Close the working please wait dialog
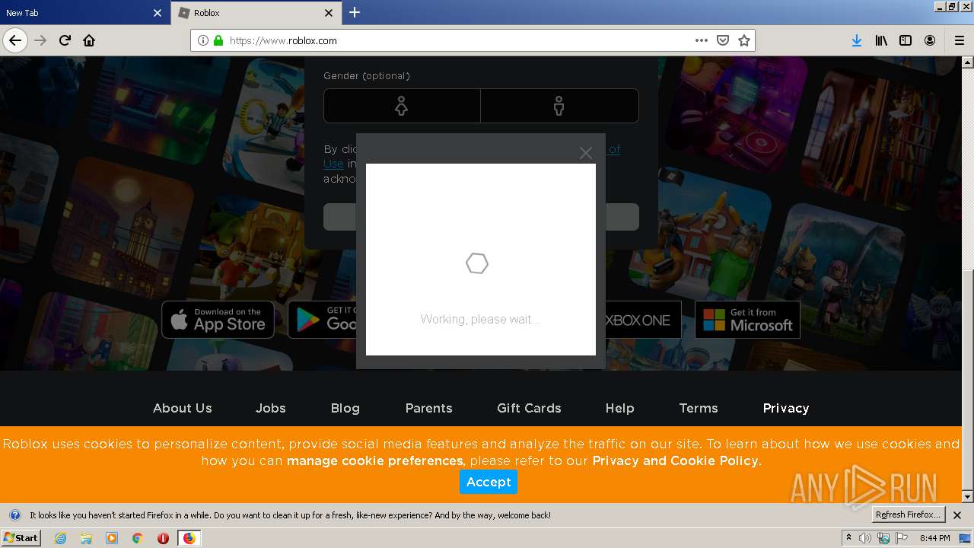 [x=586, y=153]
